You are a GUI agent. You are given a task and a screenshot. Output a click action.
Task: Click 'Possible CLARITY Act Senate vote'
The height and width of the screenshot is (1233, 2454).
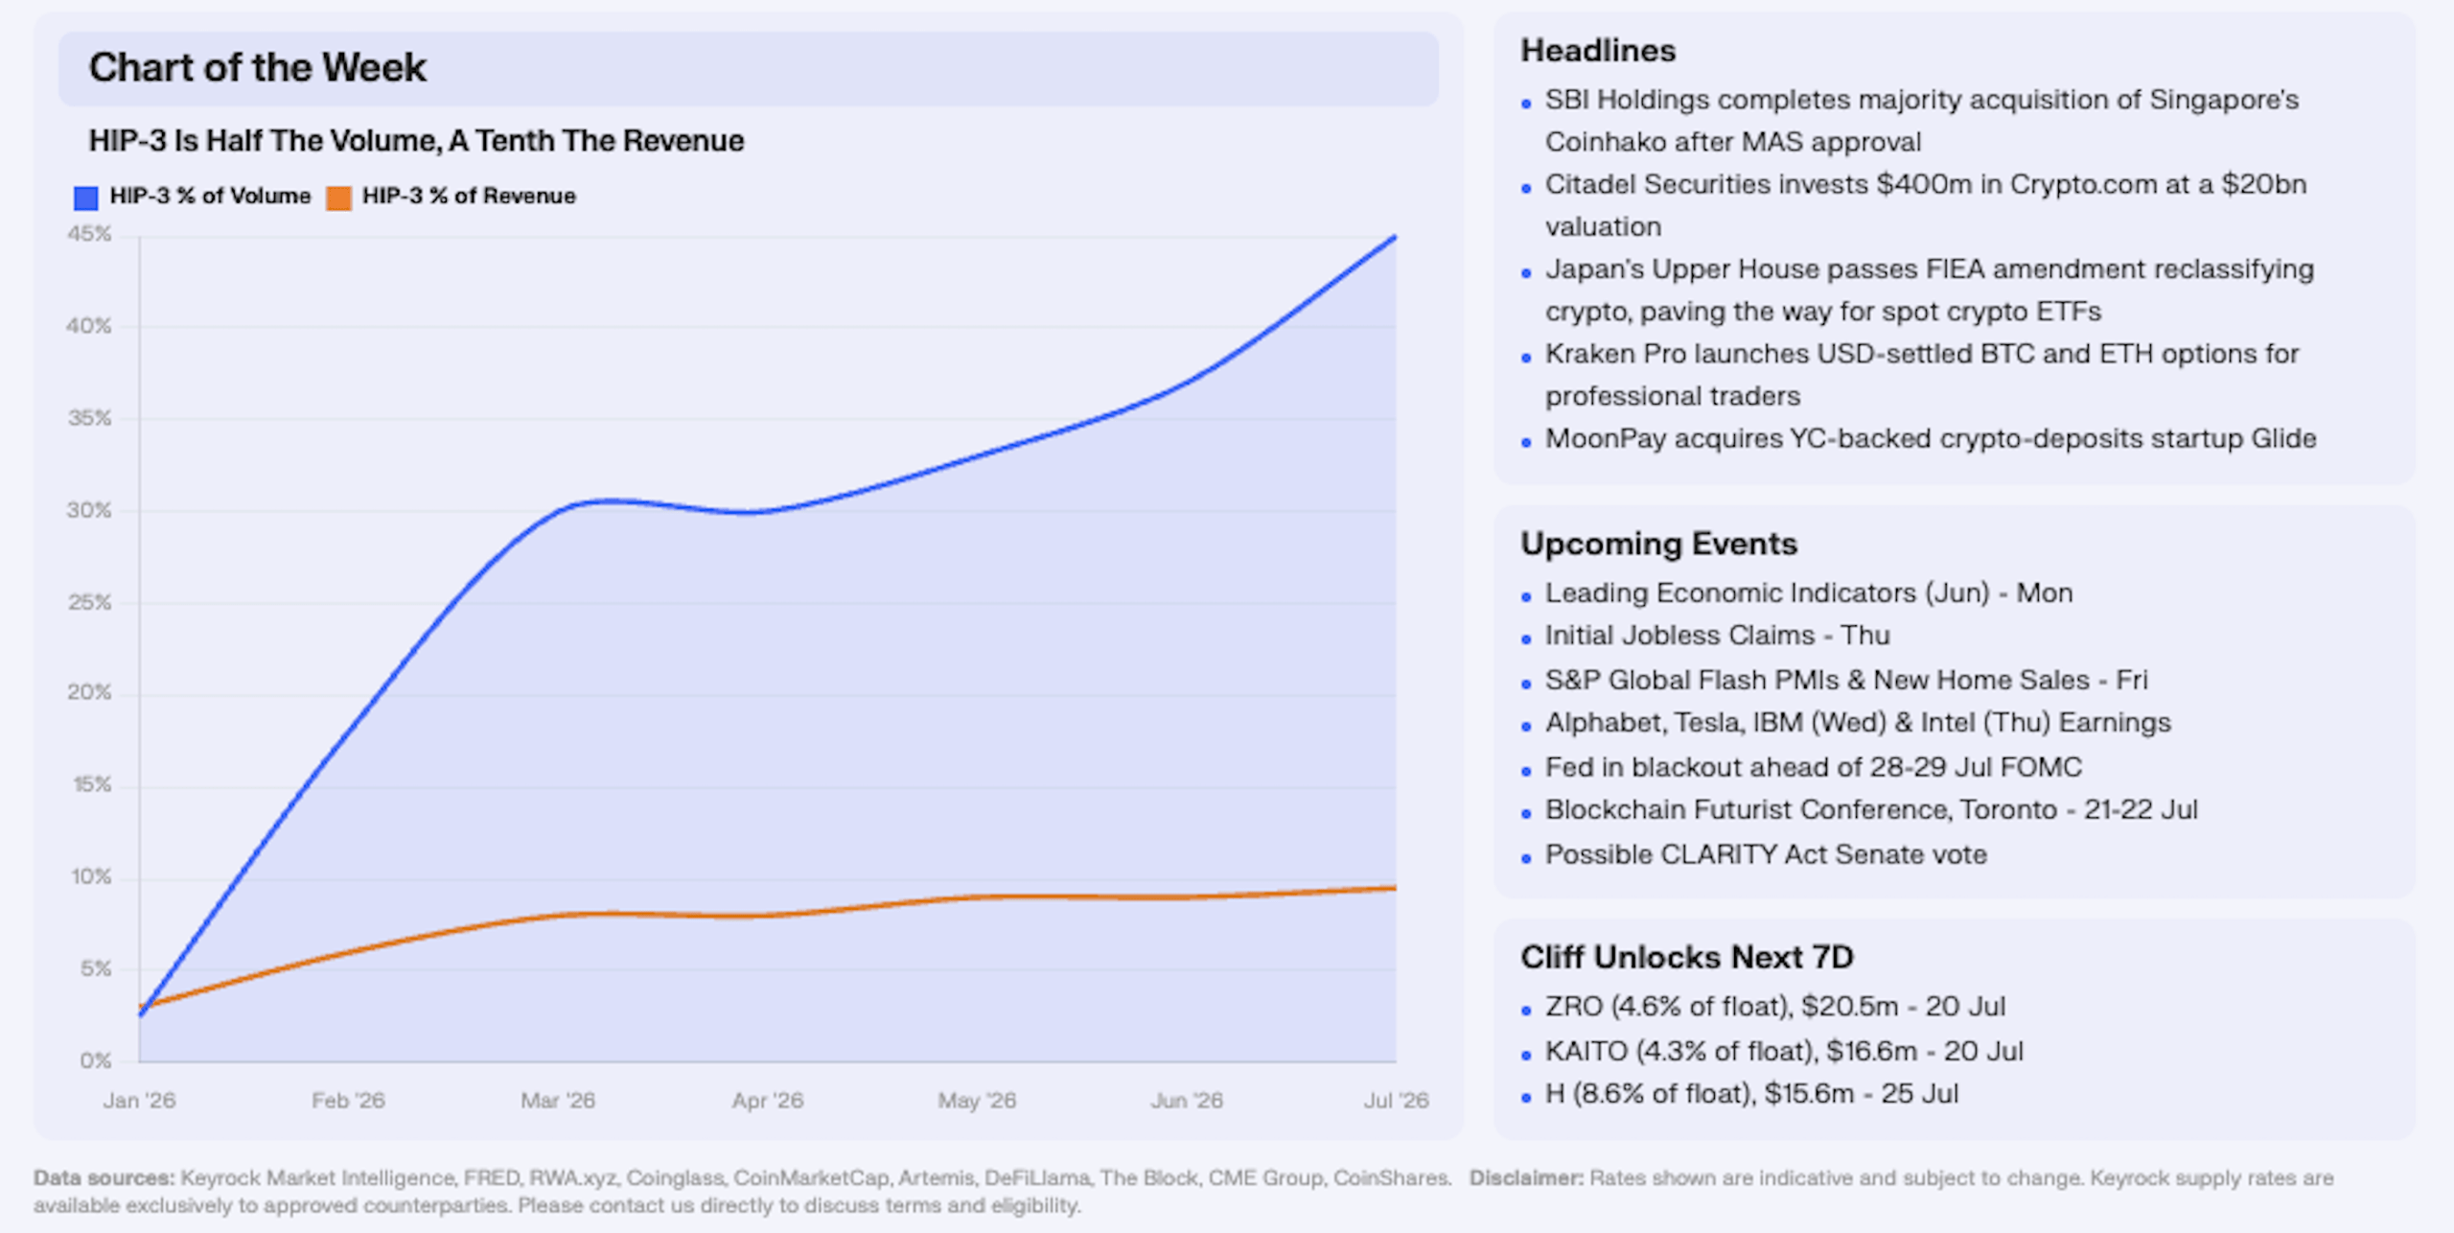1766,854
